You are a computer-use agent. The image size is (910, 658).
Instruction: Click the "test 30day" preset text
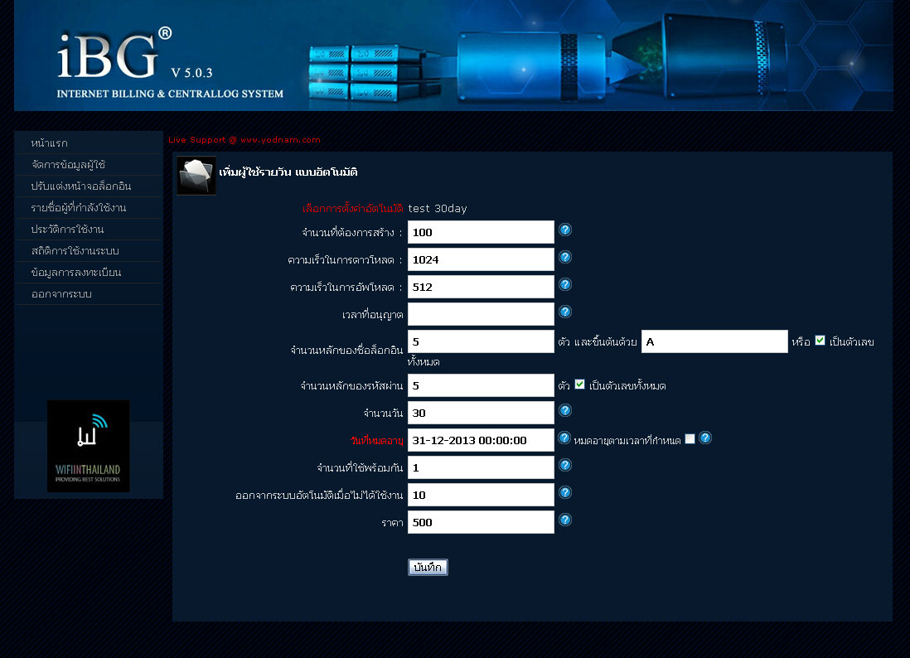438,208
